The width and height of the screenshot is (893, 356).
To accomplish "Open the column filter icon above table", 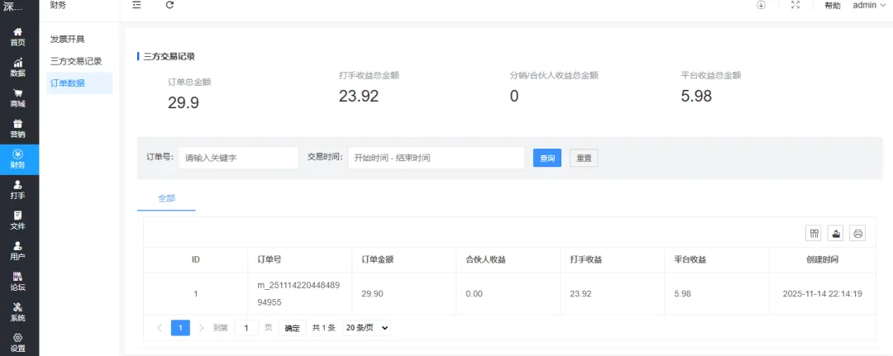I will [x=814, y=234].
